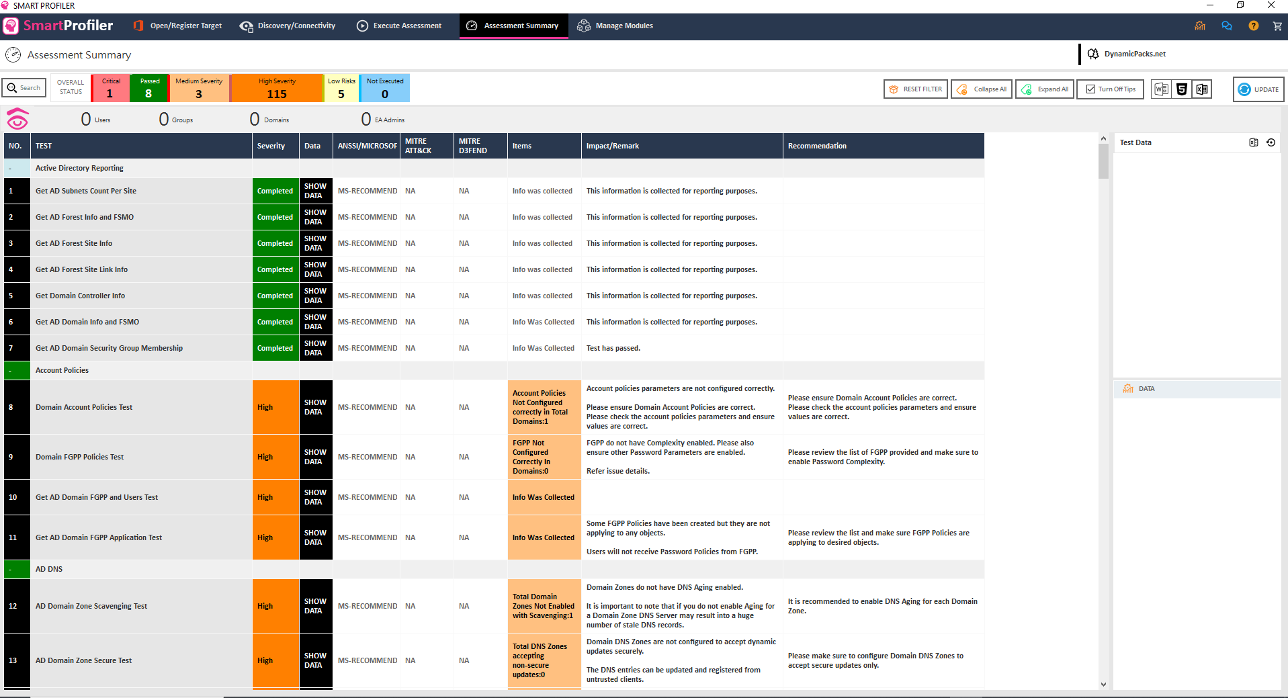The width and height of the screenshot is (1288, 698).
Task: Click the RESET FILTER button
Action: (915, 89)
